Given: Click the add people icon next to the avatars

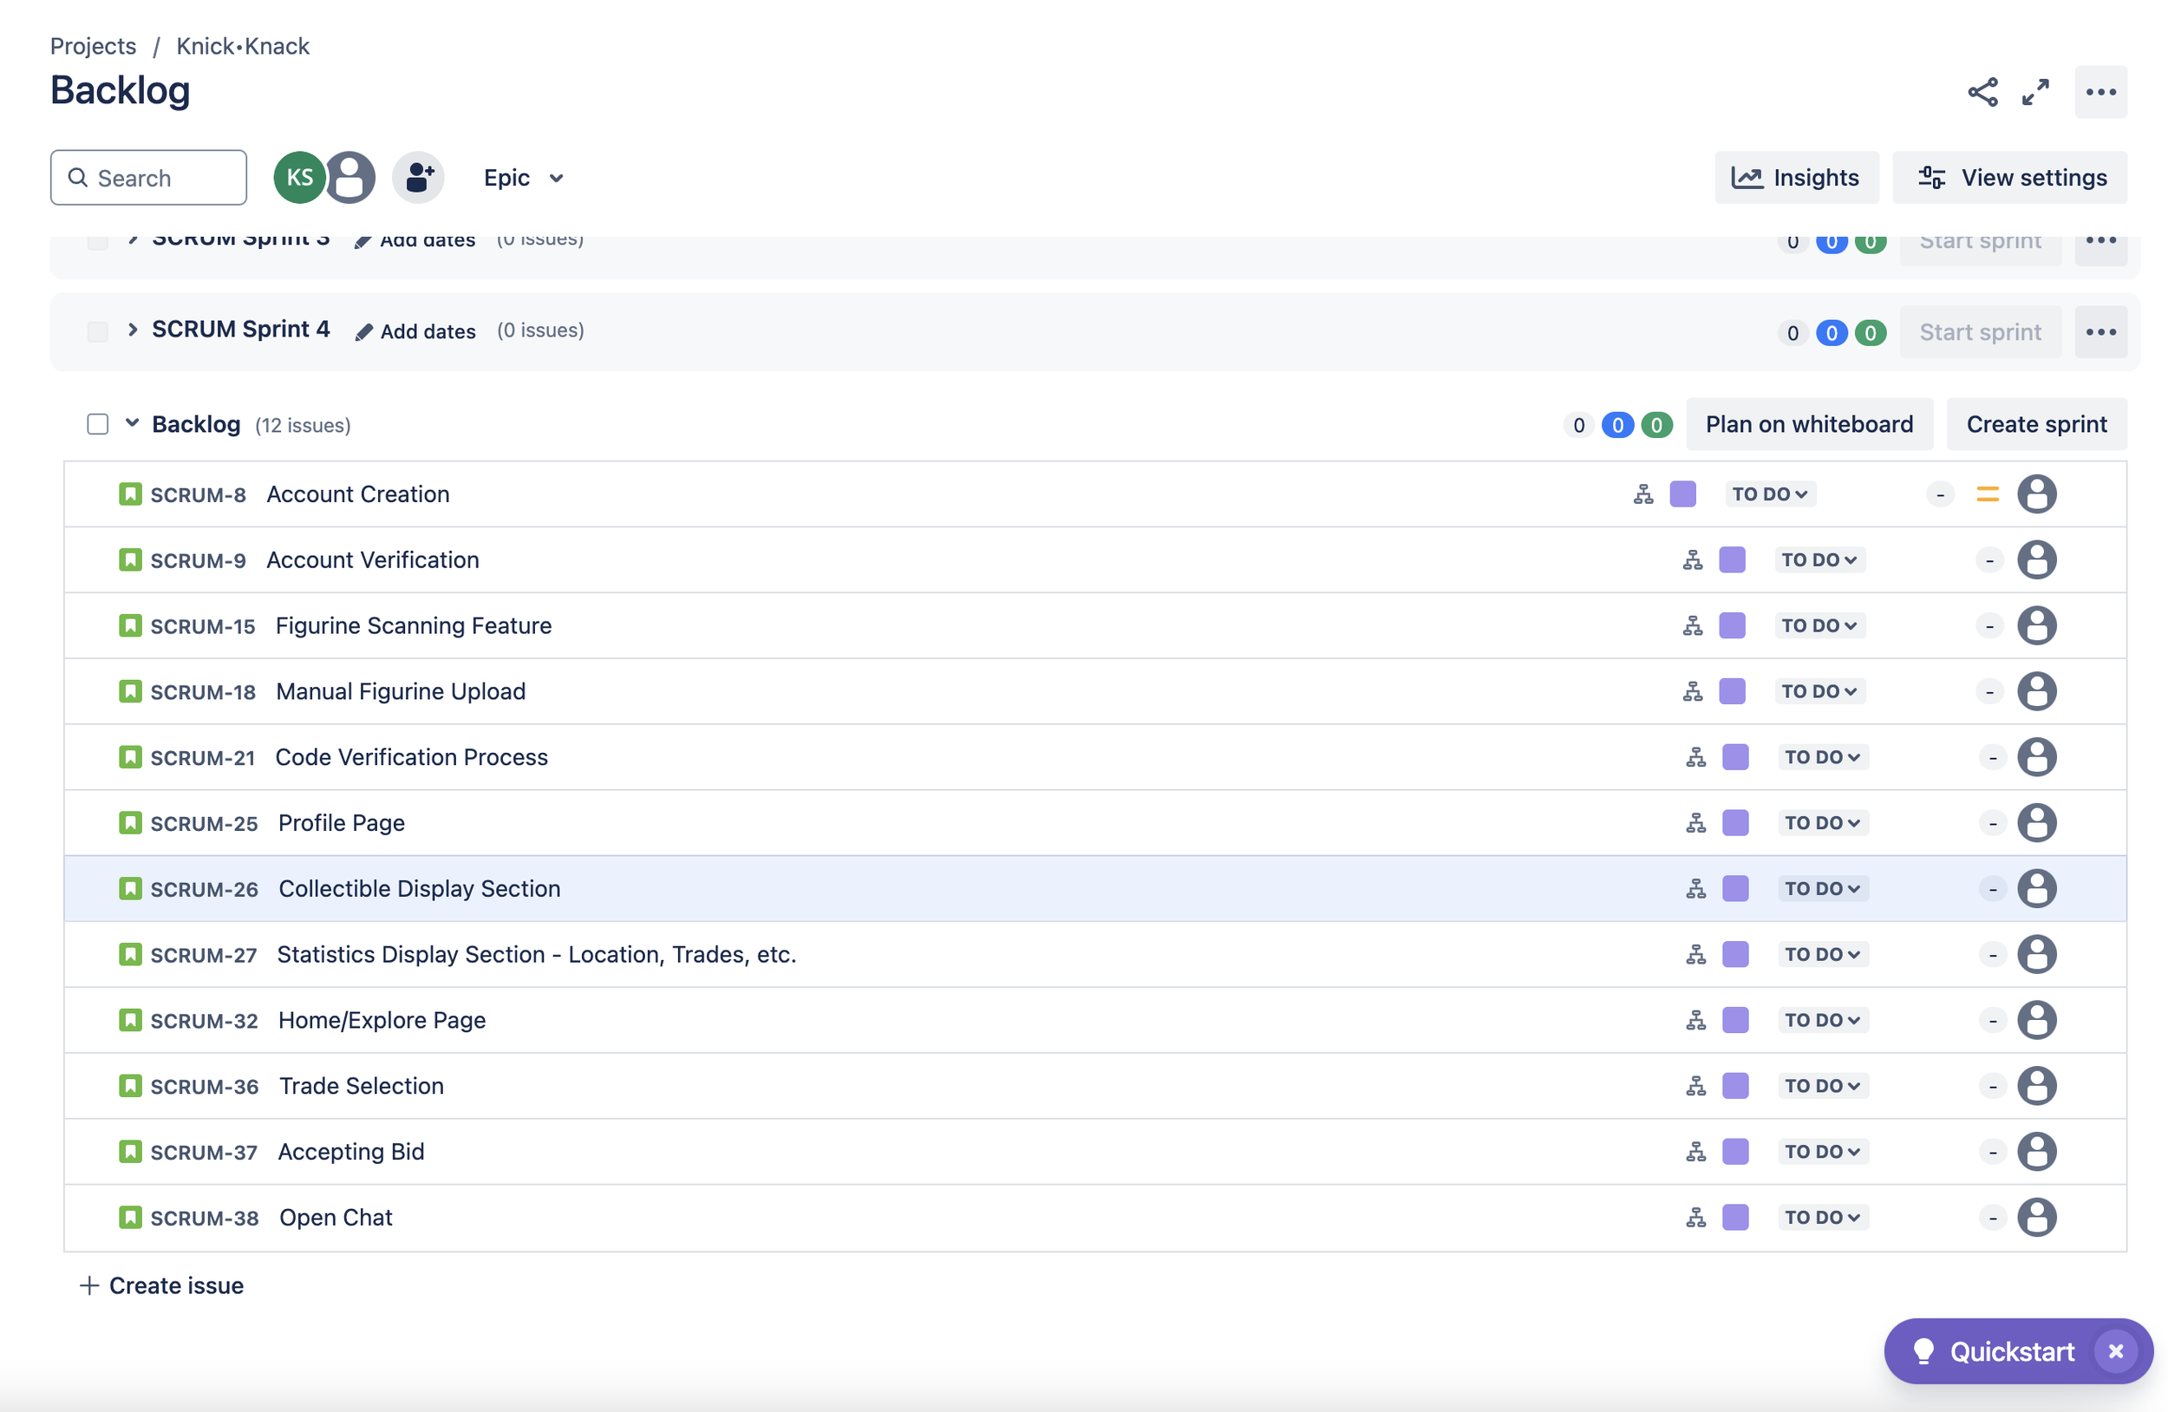Looking at the screenshot, I should tap(418, 178).
